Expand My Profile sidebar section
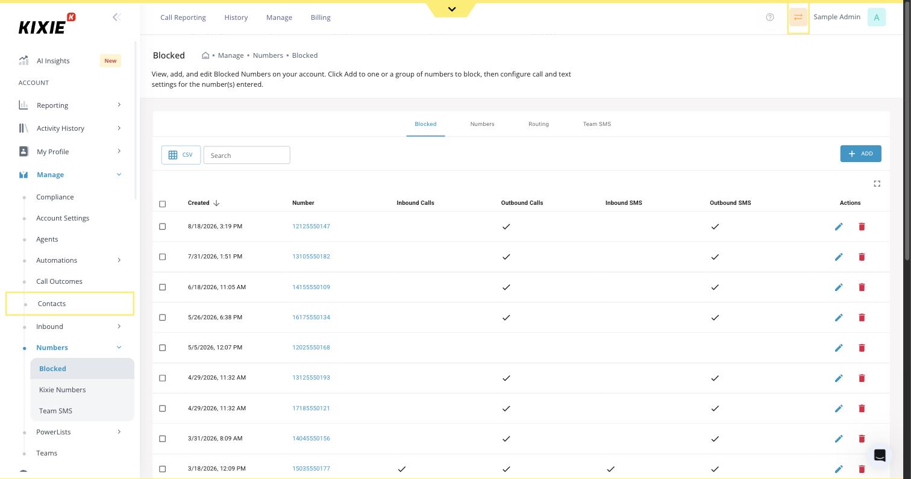Image resolution: width=911 pixels, height=479 pixels. (x=119, y=151)
